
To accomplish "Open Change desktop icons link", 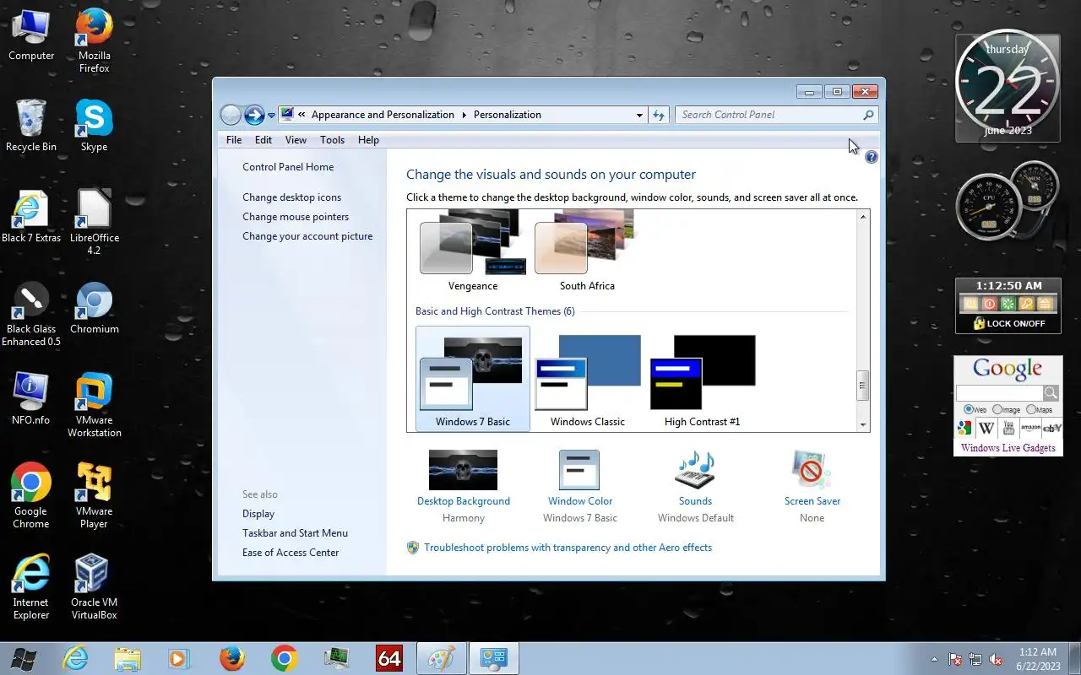I will (x=292, y=197).
